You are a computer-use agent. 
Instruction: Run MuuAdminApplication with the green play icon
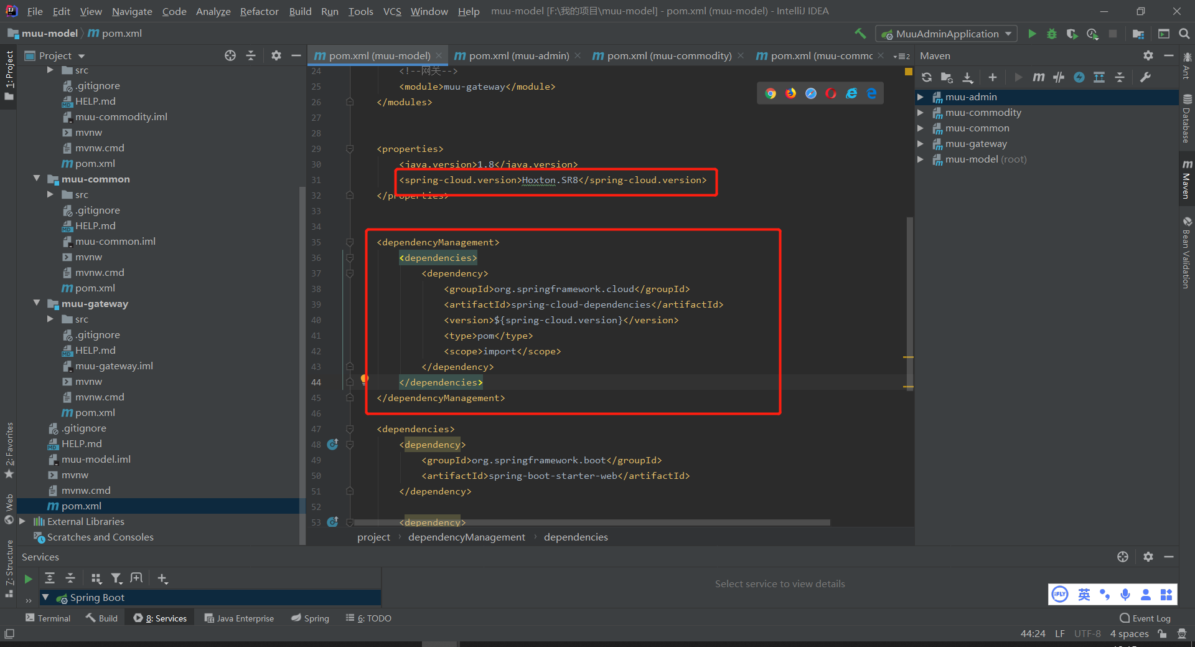tap(1032, 34)
